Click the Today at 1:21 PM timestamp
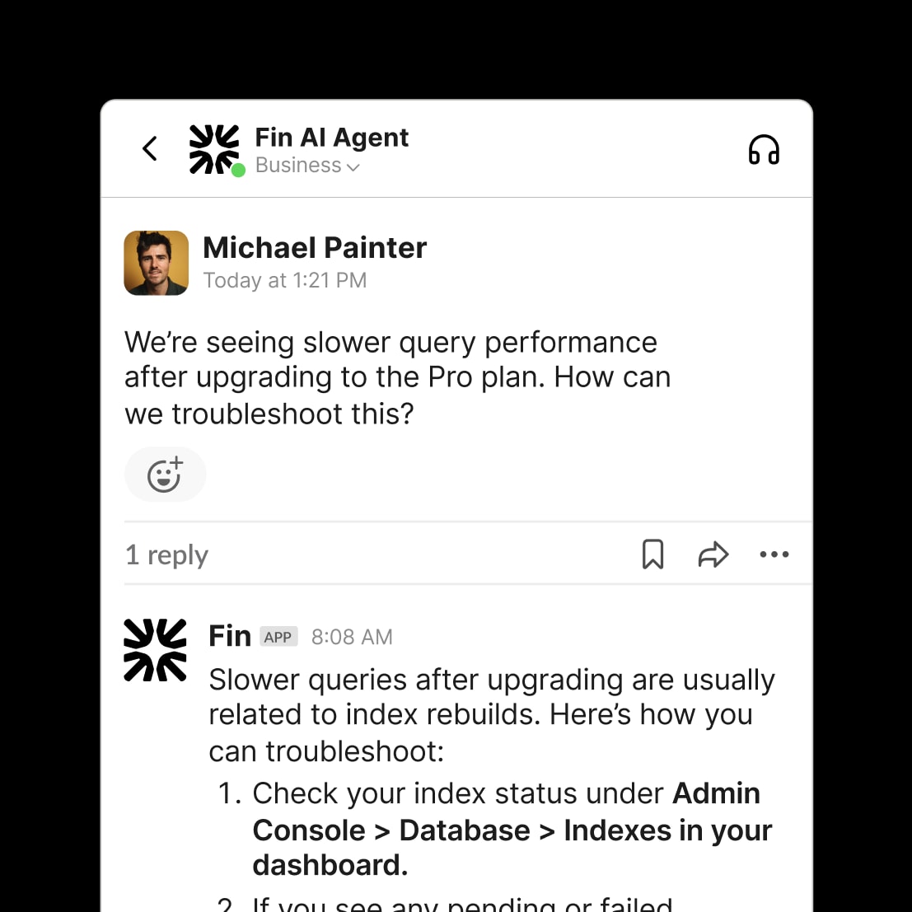Viewport: 912px width, 912px height. click(x=284, y=280)
